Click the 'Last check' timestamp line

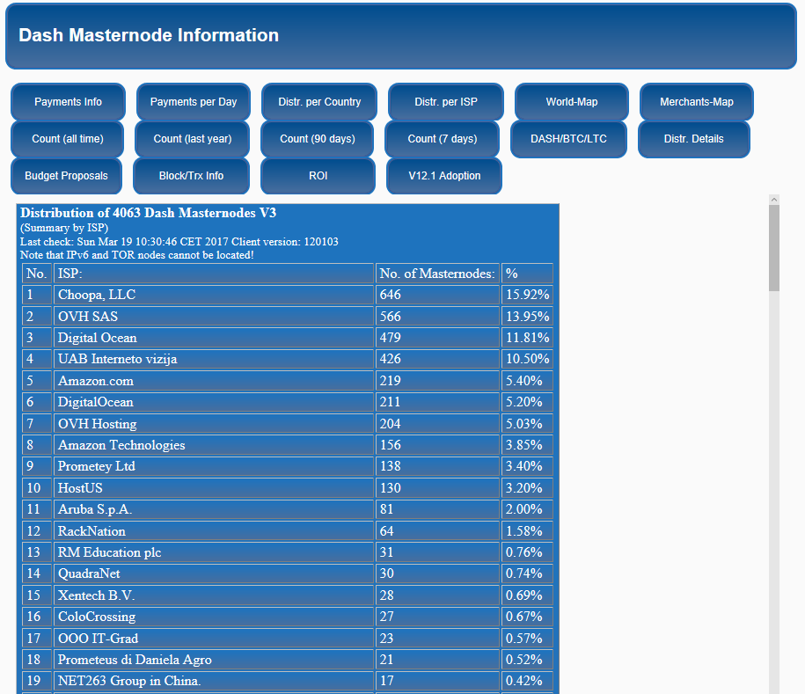click(x=179, y=241)
